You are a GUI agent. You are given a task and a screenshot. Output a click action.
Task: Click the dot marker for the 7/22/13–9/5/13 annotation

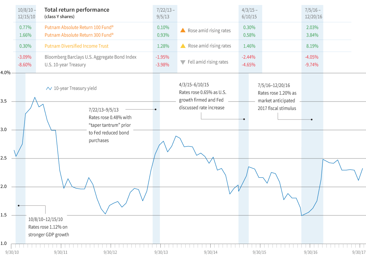[x=155, y=109]
